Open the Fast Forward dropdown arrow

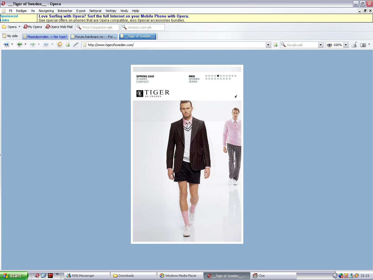pyautogui.click(x=52, y=45)
